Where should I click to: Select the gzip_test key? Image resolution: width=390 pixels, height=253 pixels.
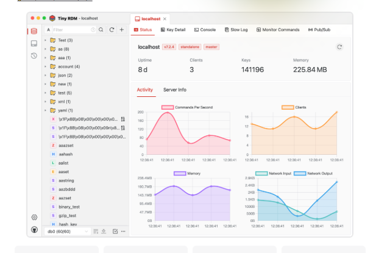68,216
